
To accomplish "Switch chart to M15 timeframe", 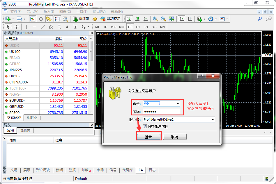I will [x=114, y=27].
